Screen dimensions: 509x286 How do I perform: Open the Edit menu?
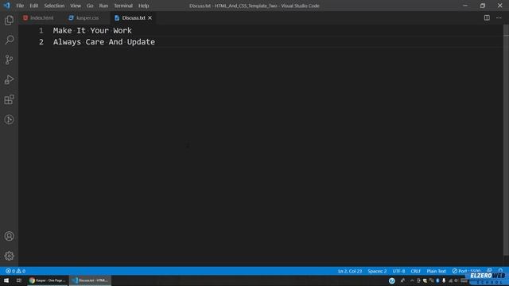33,6
